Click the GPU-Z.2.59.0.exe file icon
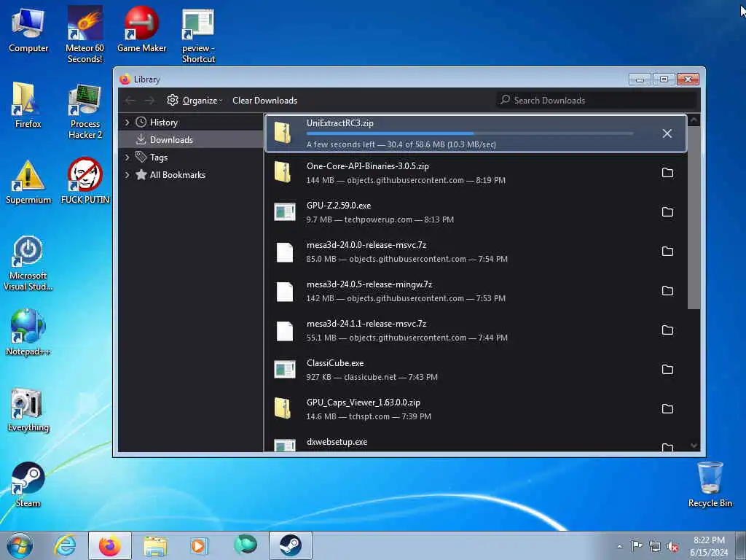 point(285,212)
